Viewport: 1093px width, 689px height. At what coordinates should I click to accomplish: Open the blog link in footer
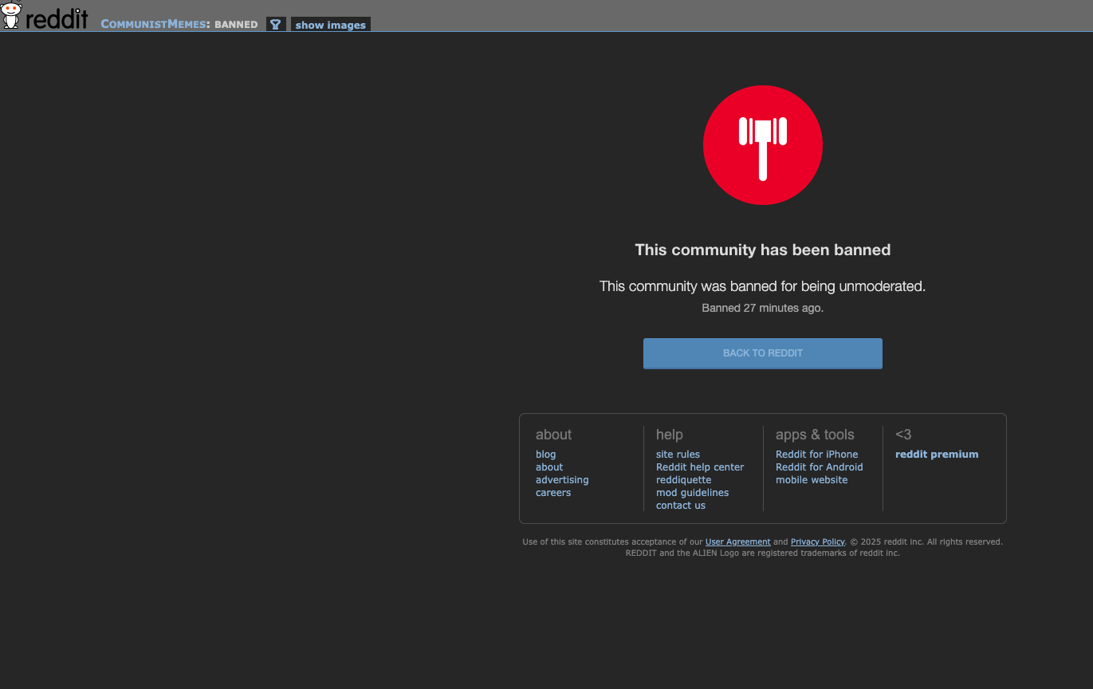click(x=545, y=455)
